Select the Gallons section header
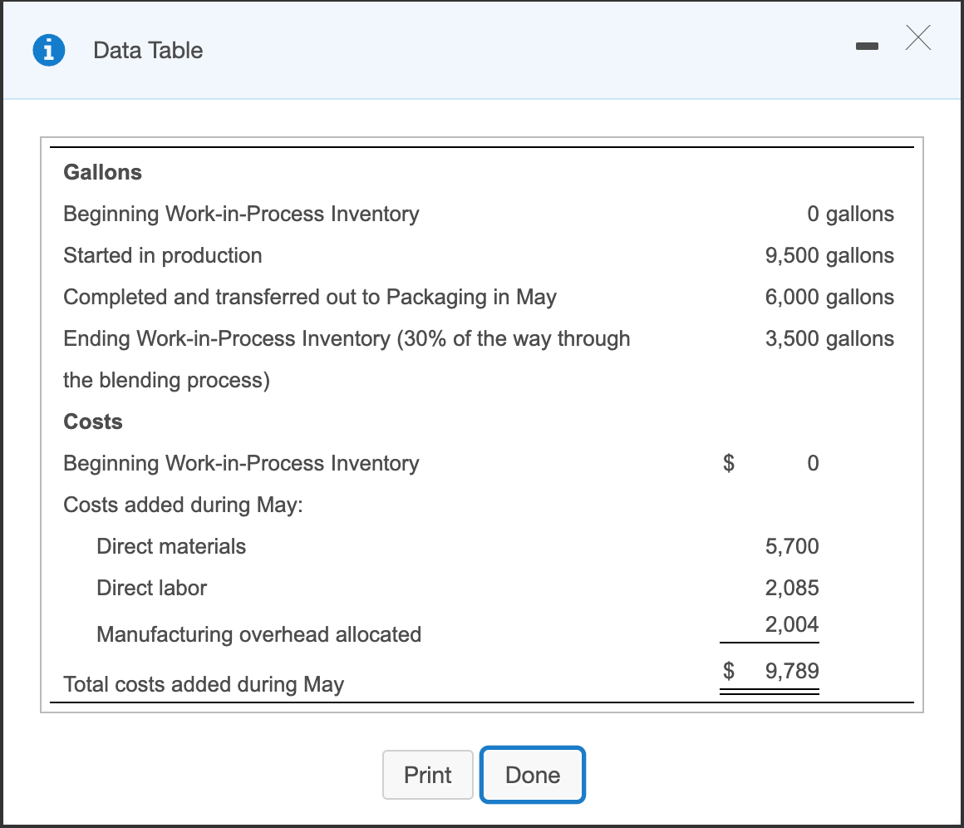964x828 pixels. point(102,172)
